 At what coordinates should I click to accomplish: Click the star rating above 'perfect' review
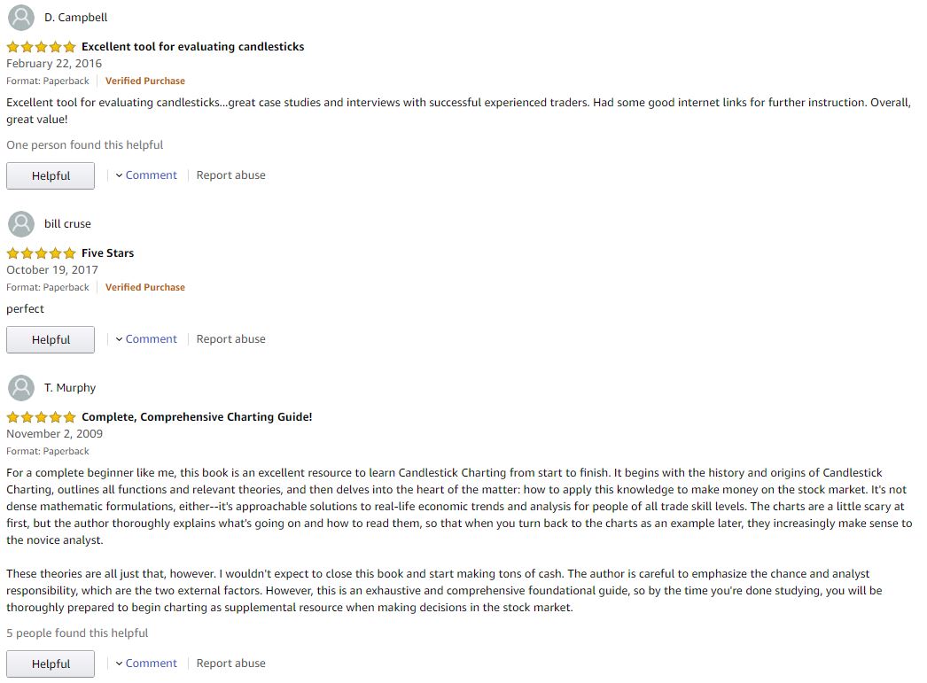41,253
